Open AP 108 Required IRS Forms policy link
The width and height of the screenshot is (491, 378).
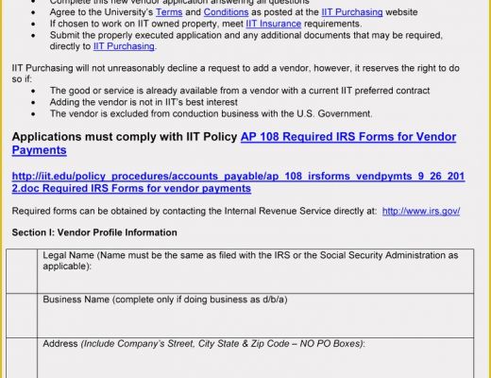click(x=234, y=144)
